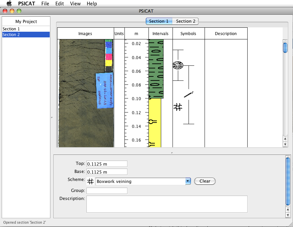Open the Edit menu
Image resolution: width=293 pixels, height=227 pixels.
tap(60, 4)
